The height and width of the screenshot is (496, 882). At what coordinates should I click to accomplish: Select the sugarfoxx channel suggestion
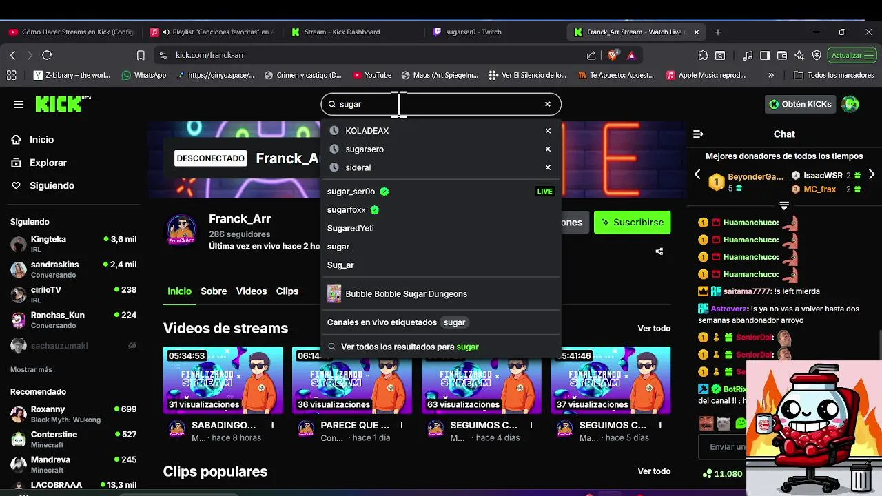coord(441,209)
